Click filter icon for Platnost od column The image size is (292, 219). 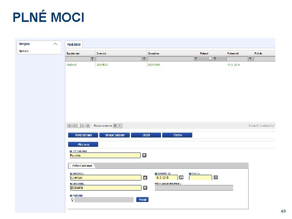coord(250,59)
